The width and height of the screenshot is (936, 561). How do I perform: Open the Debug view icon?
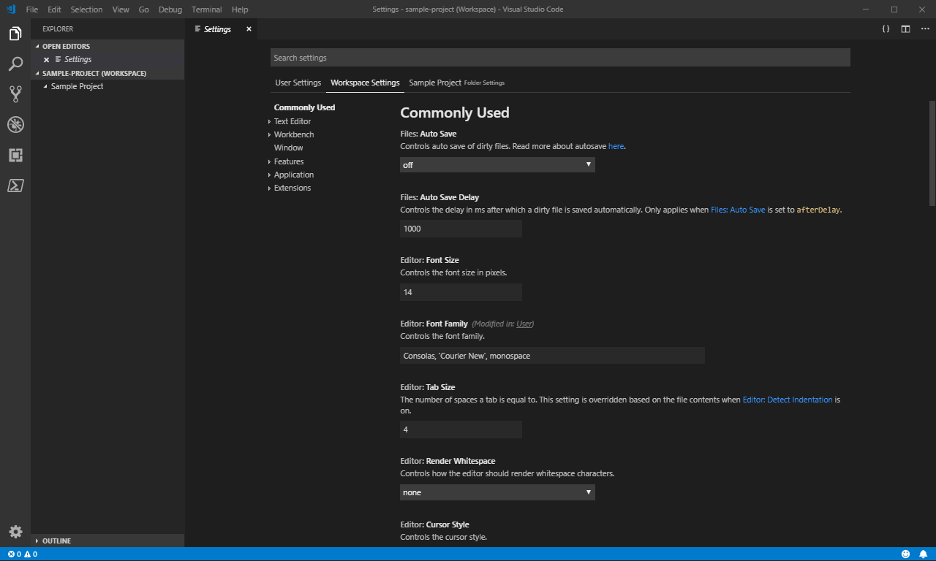coord(15,124)
